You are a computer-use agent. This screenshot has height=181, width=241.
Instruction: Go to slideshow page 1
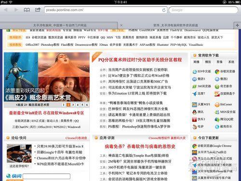(x=64, y=105)
